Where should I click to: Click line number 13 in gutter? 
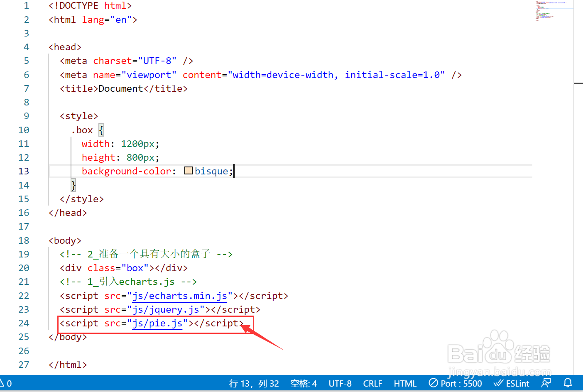pos(24,171)
